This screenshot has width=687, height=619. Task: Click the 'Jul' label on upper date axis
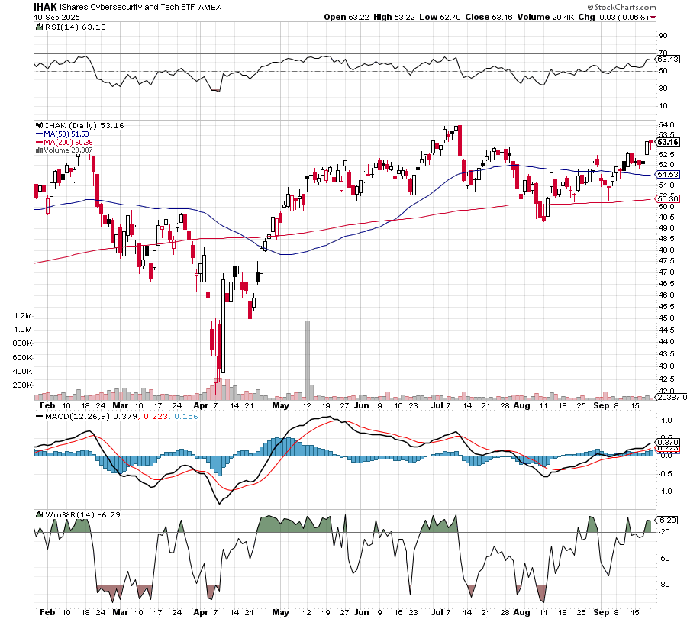[x=437, y=405]
